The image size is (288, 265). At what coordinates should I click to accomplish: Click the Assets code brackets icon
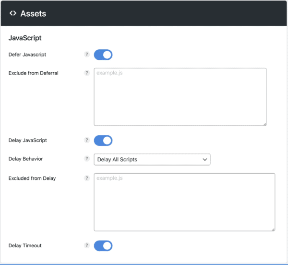pos(13,13)
